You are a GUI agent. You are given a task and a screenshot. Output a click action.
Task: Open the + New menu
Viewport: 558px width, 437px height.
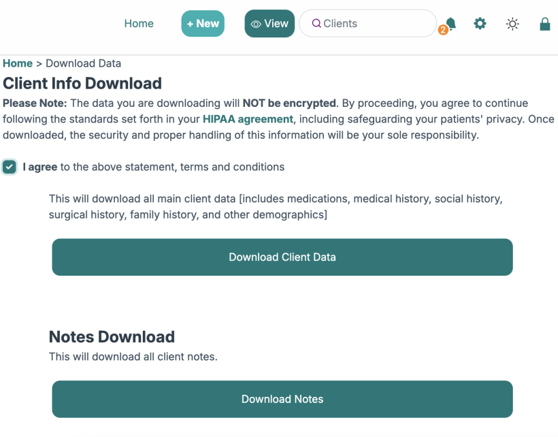point(203,23)
